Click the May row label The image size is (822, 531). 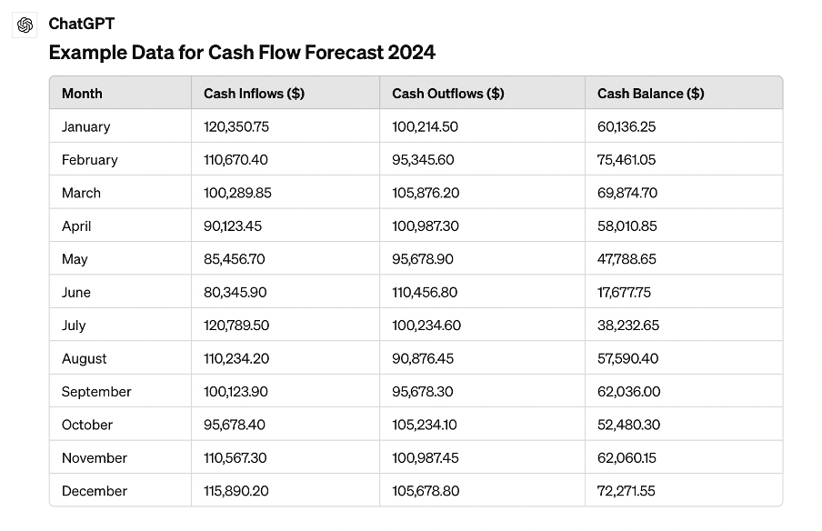point(75,259)
